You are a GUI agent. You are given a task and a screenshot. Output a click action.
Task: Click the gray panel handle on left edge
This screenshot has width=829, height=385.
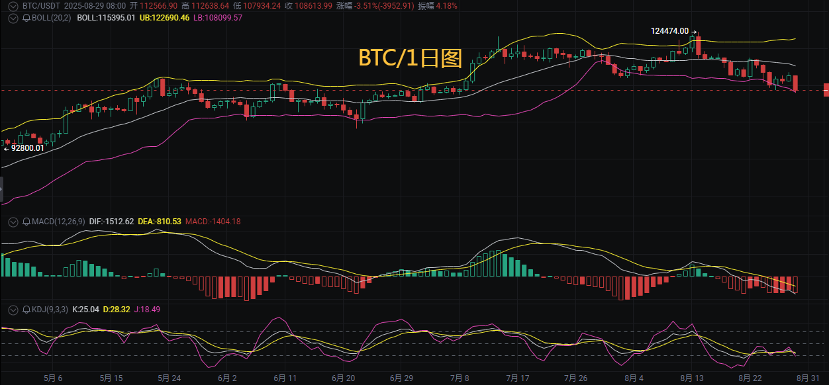click(1, 189)
